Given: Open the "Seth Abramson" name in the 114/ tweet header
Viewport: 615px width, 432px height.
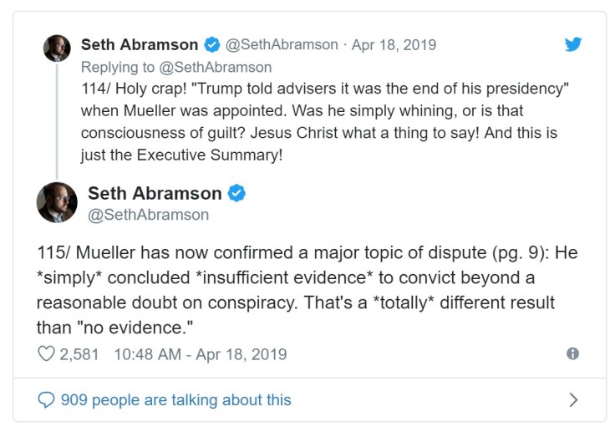Looking at the screenshot, I should [140, 44].
